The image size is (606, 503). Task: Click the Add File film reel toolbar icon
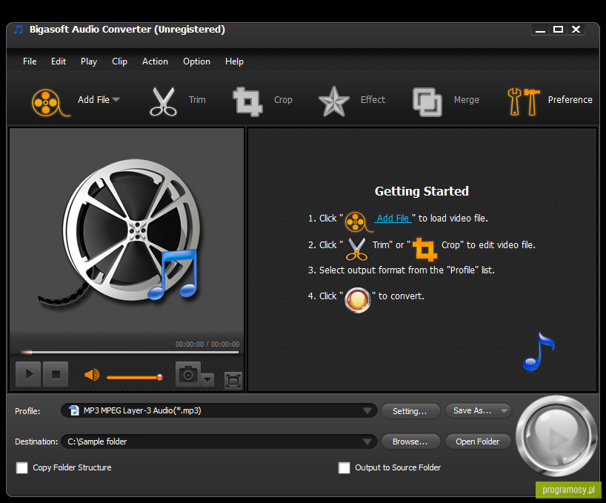[x=50, y=102]
